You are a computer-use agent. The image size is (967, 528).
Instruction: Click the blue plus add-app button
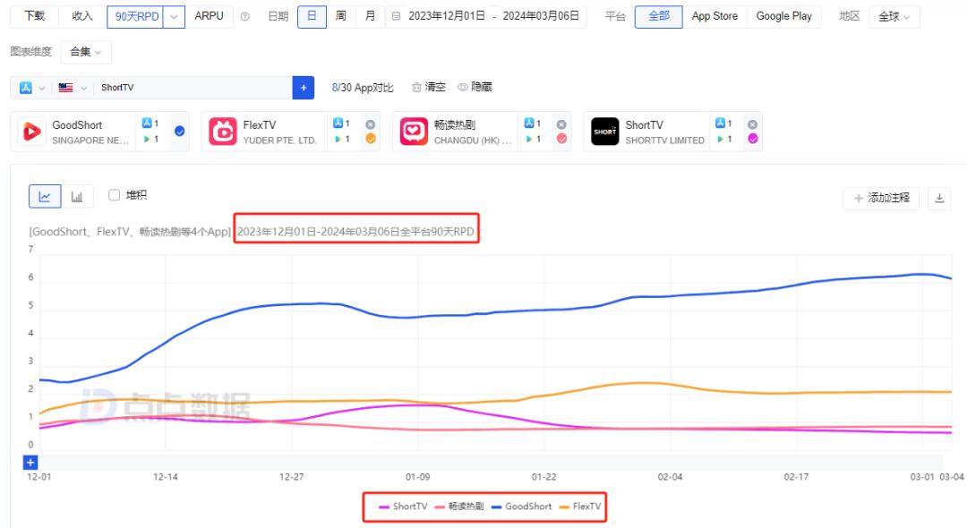point(304,88)
